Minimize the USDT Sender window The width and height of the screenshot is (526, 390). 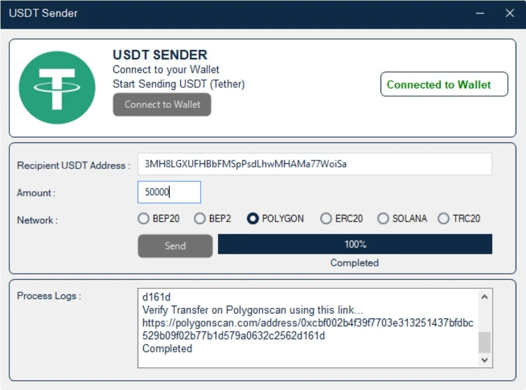[480, 13]
